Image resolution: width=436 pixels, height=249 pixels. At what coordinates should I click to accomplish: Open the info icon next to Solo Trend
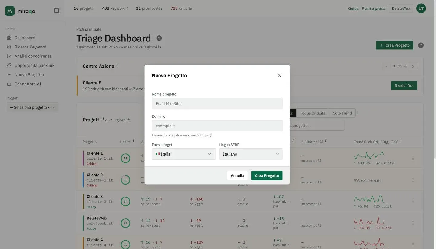[x=358, y=113]
